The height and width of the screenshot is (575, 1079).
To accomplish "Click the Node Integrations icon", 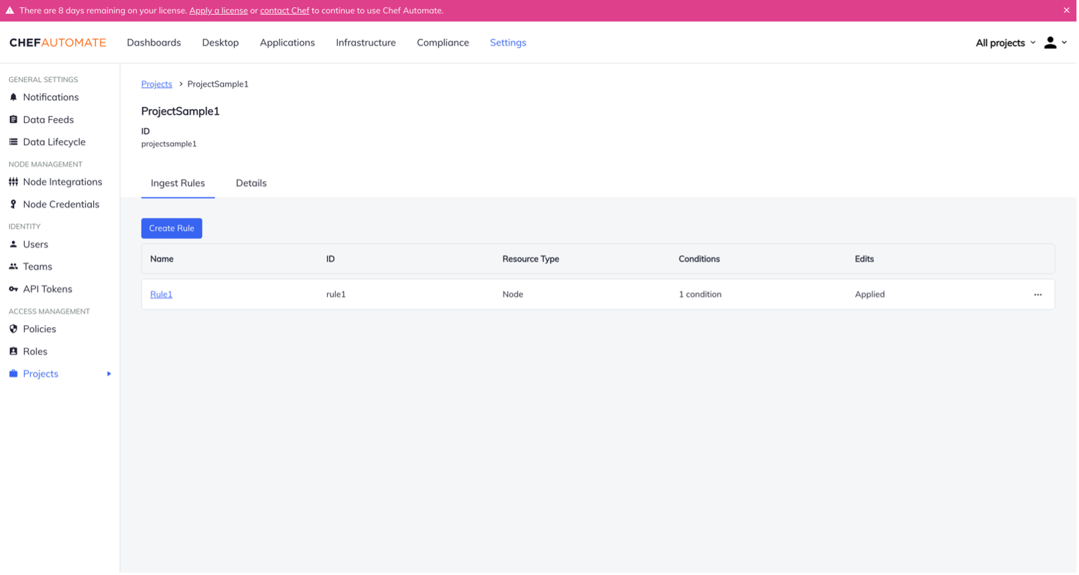I will click(13, 182).
